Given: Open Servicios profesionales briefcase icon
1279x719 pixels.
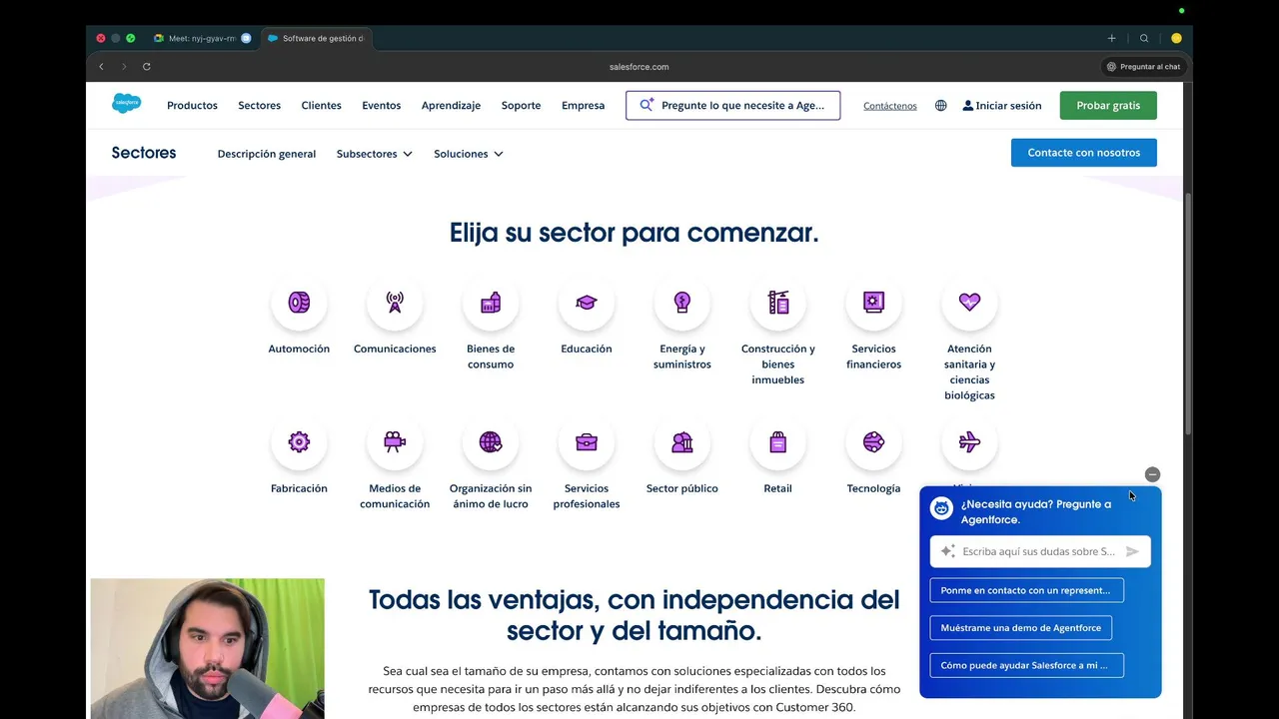Looking at the screenshot, I should point(587,442).
